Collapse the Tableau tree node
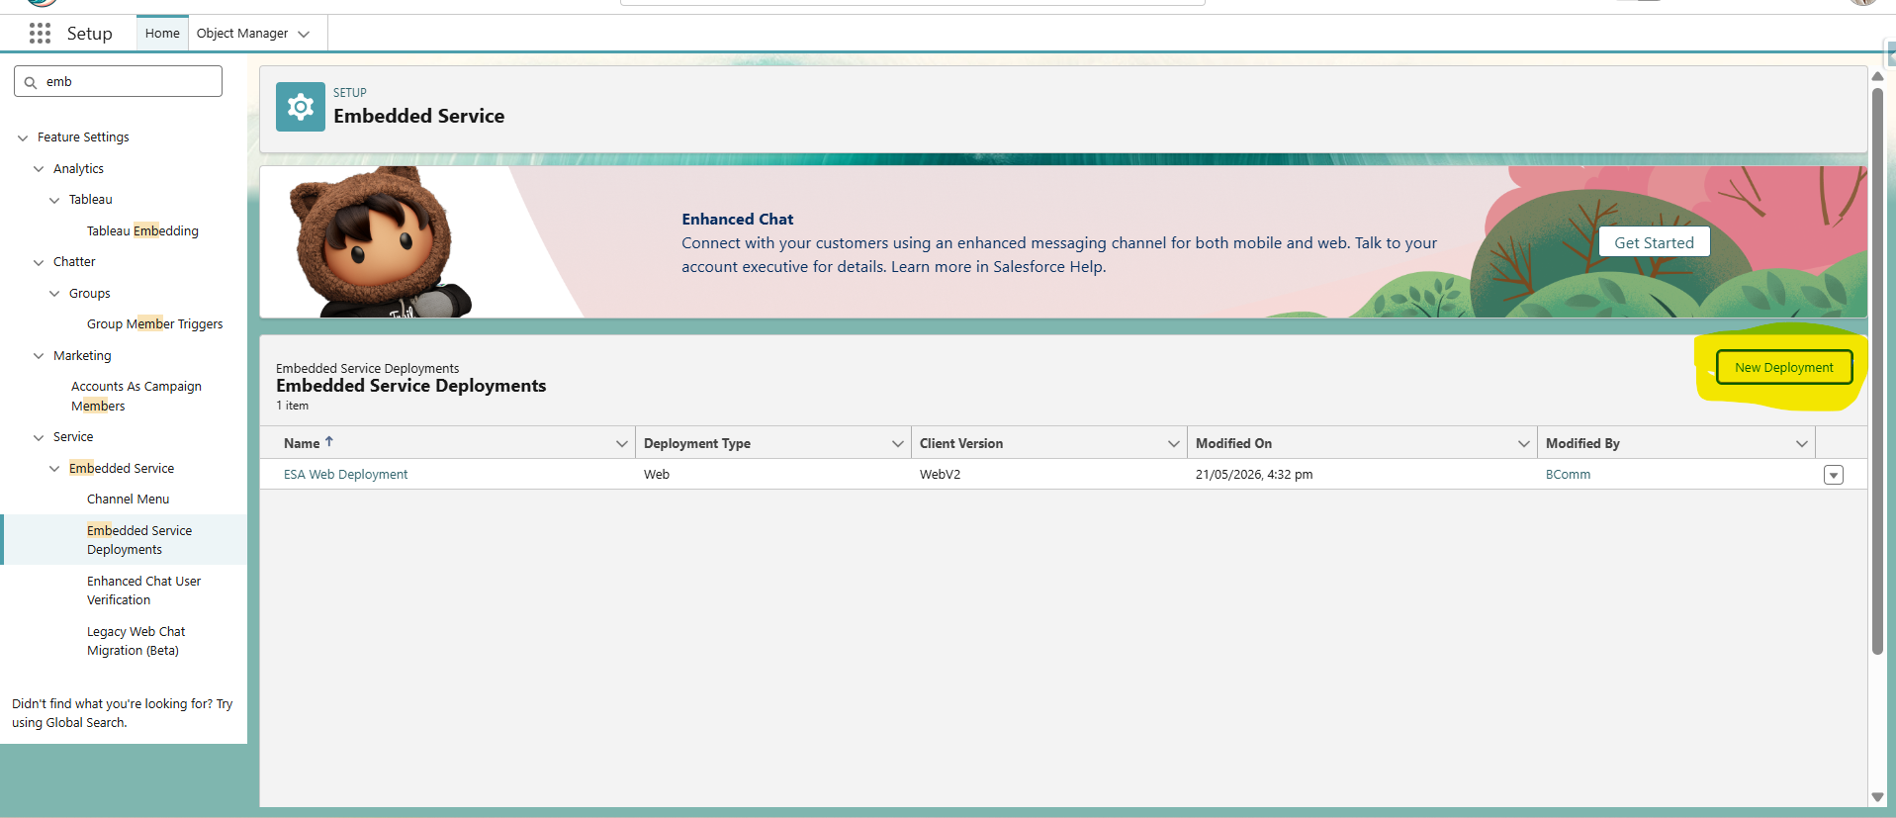The width and height of the screenshot is (1896, 818). pos(54,201)
